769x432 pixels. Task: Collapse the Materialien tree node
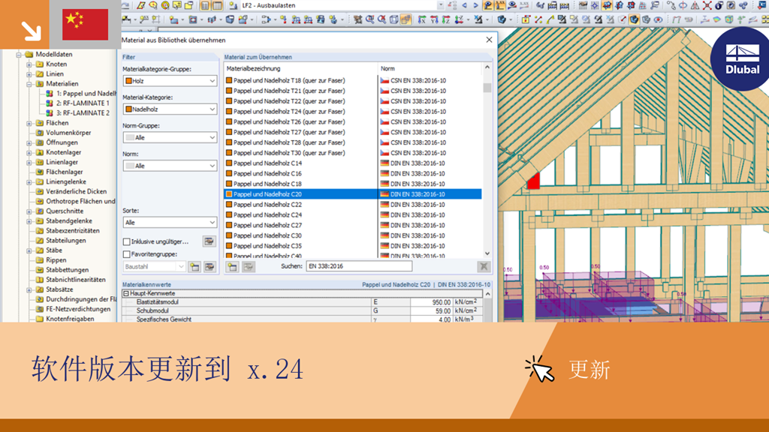point(29,84)
